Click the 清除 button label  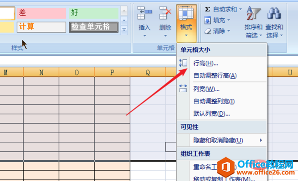(219, 31)
